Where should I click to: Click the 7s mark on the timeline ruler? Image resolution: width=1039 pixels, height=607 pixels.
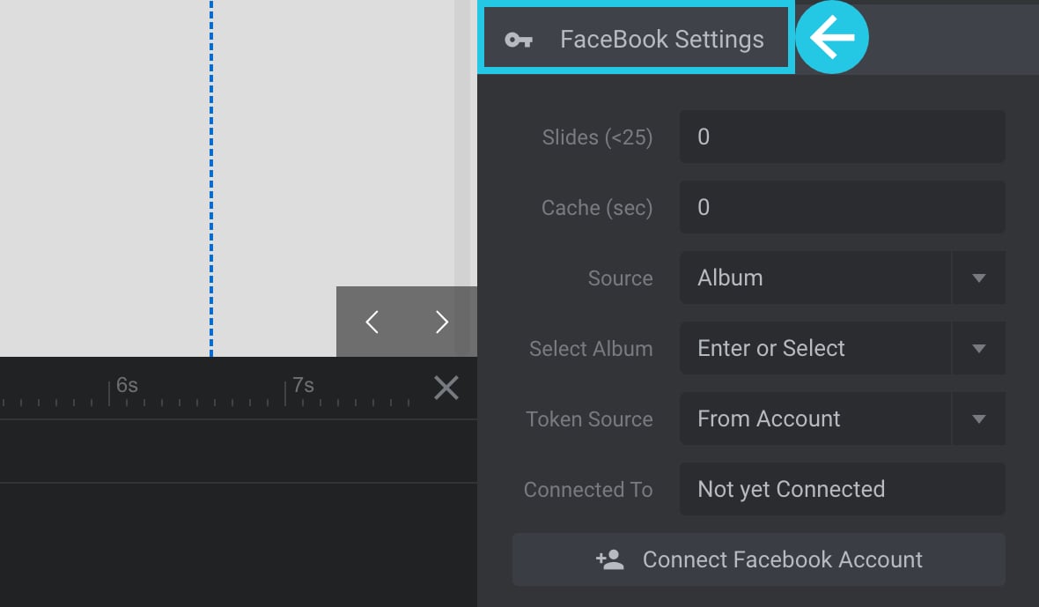click(303, 385)
